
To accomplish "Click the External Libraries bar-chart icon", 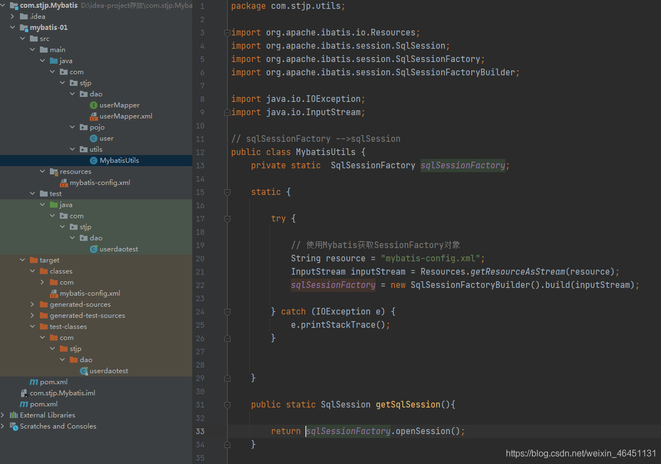I will [x=14, y=415].
